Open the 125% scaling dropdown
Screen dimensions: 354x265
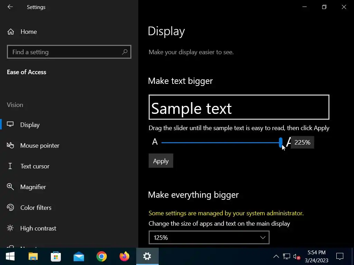click(x=209, y=237)
